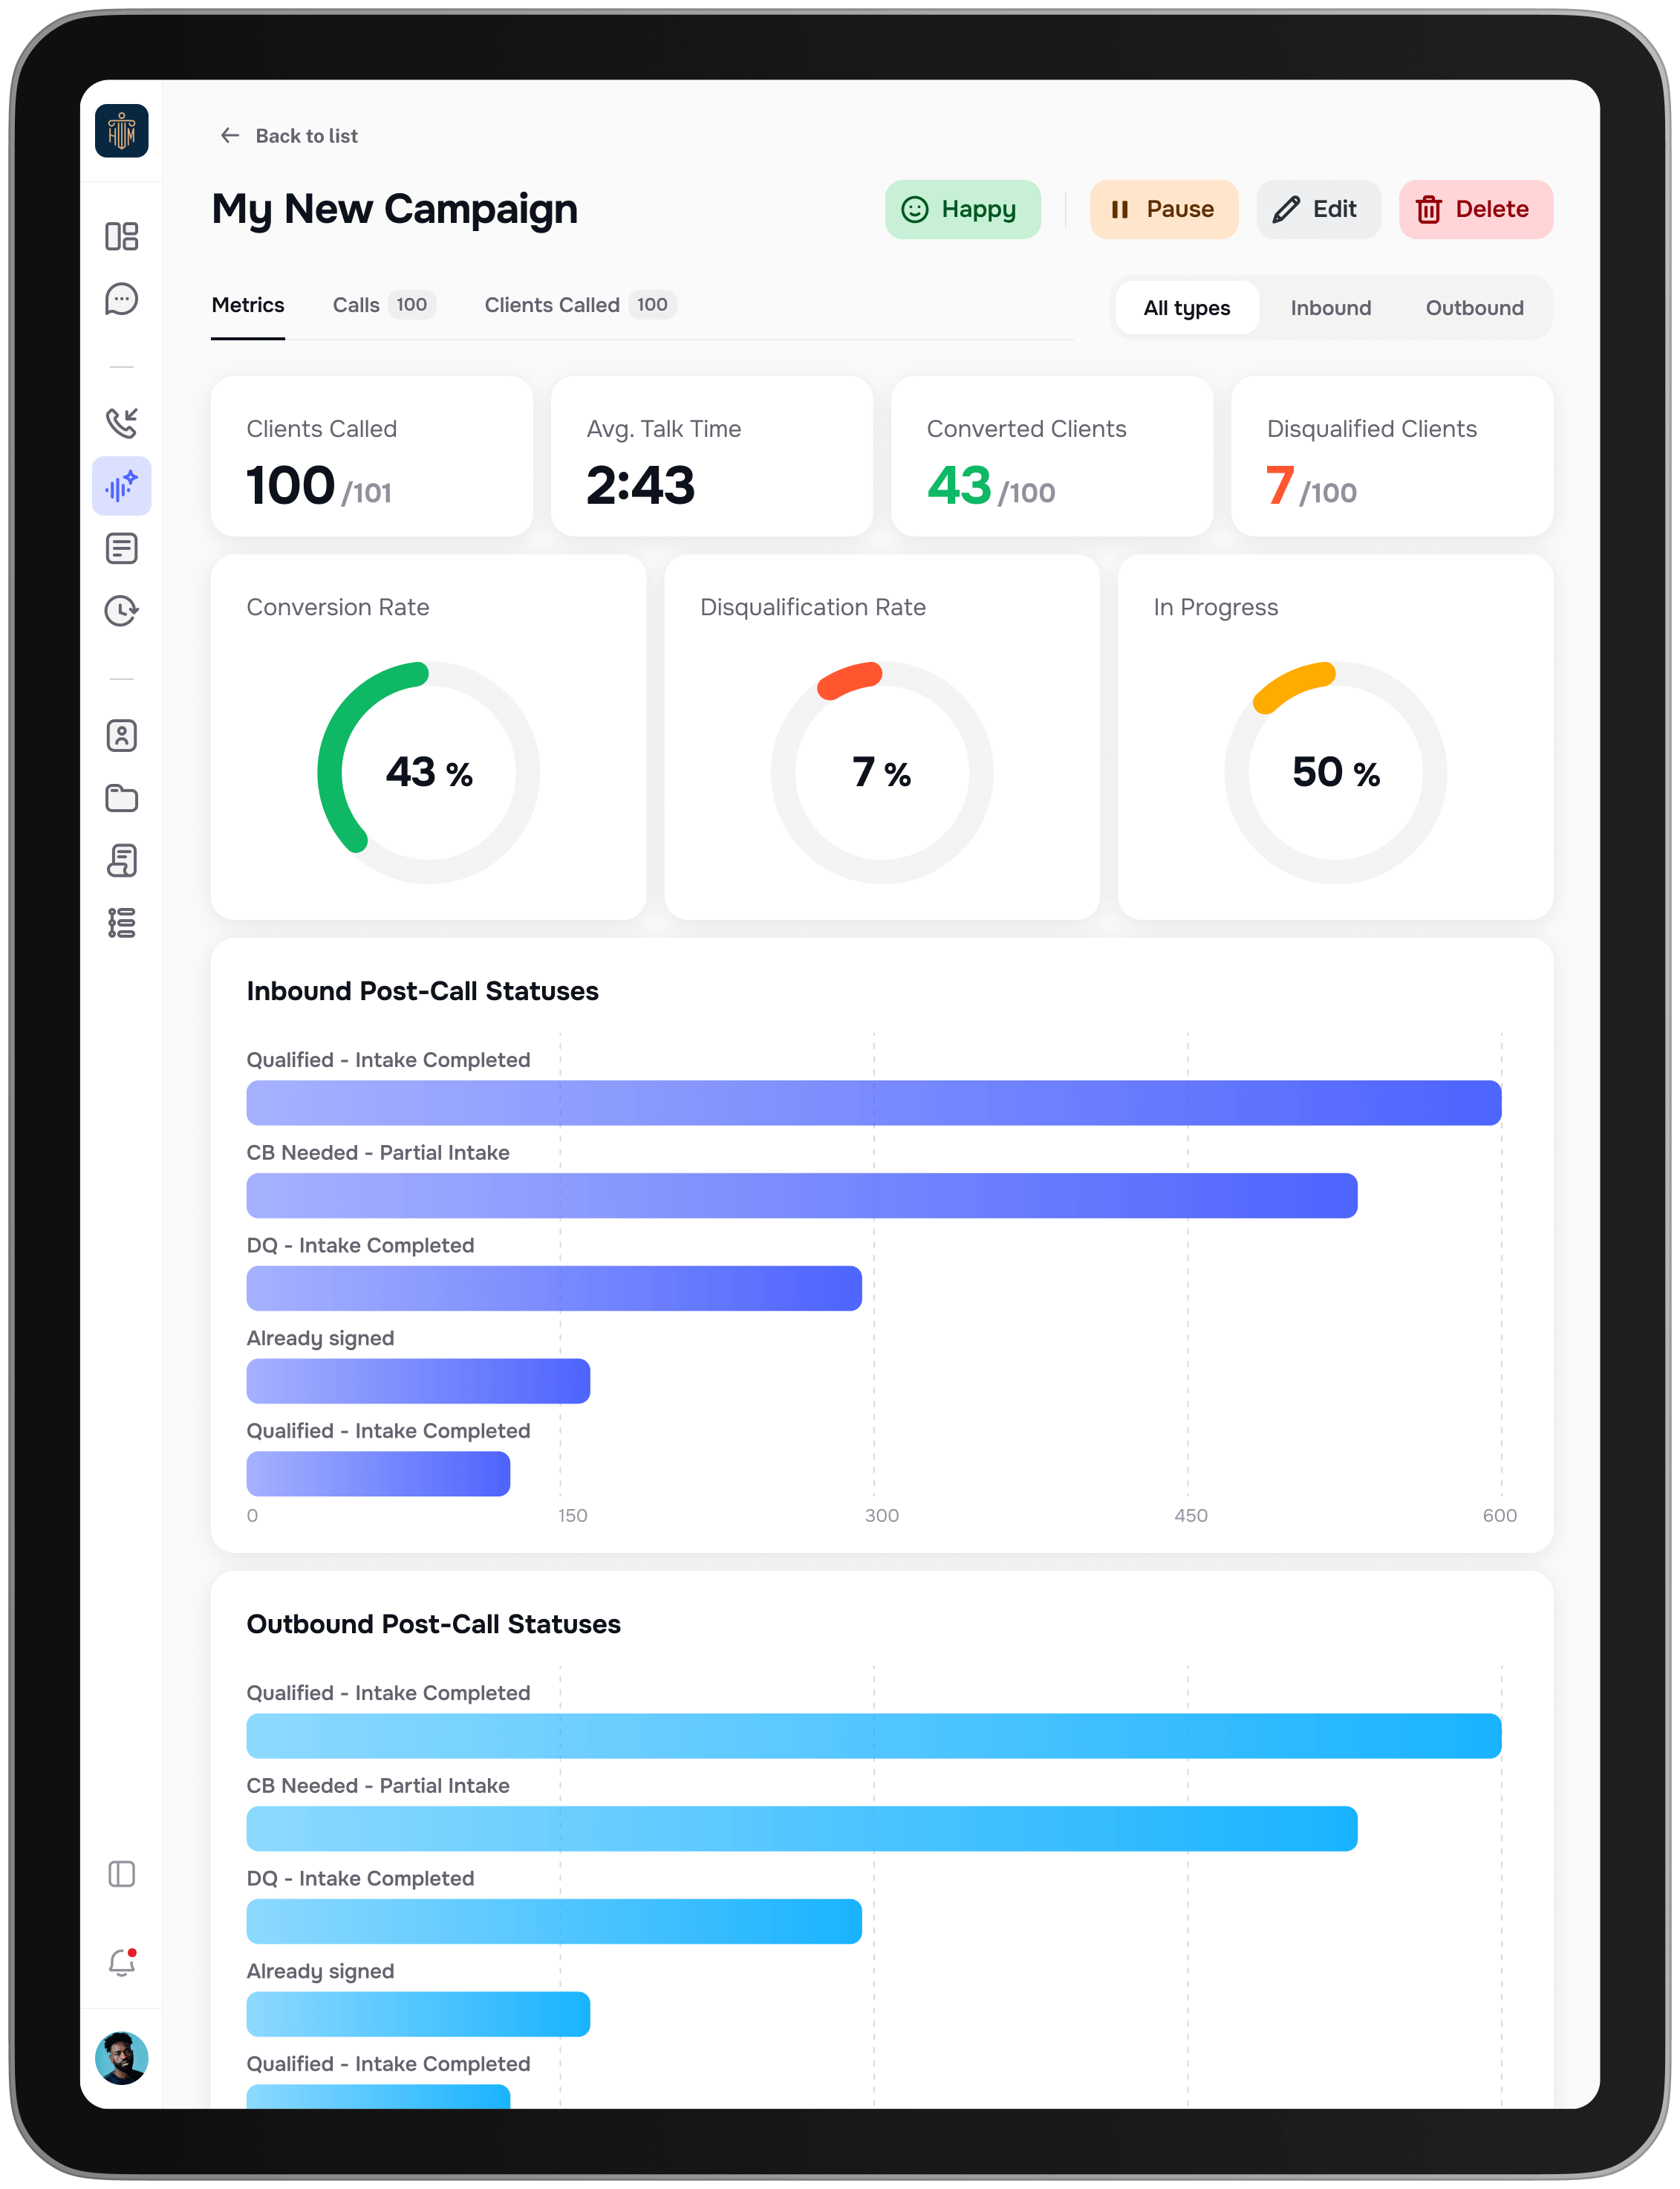The image size is (1680, 2189).
Task: Open the AI voice campaigns icon
Action: (x=122, y=486)
